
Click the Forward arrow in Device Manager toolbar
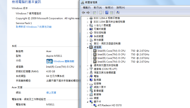(x=88, y=12)
